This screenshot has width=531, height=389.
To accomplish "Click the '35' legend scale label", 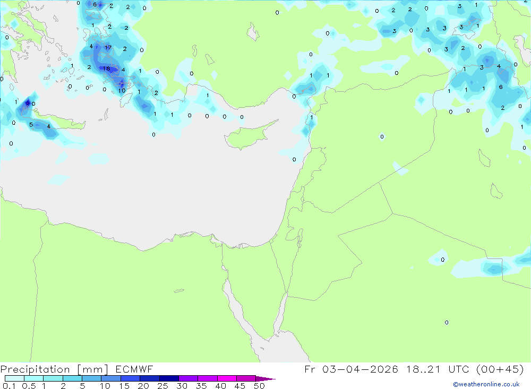I will 201,386.
